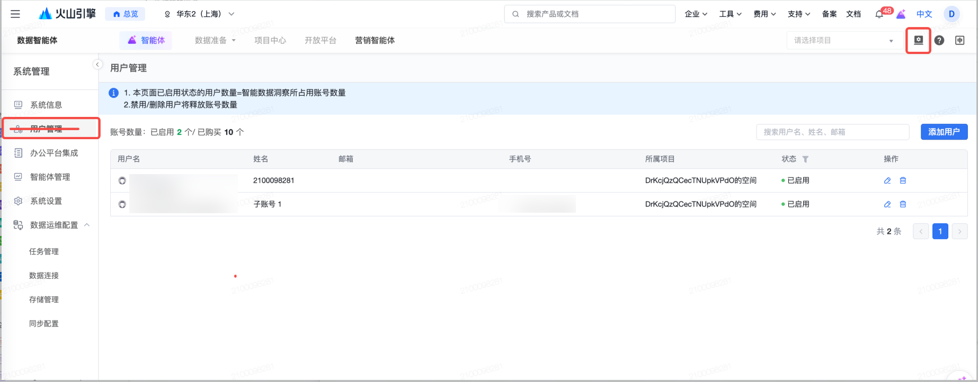The image size is (978, 382).
Task: Edit the user named 2100098281
Action: point(887,180)
